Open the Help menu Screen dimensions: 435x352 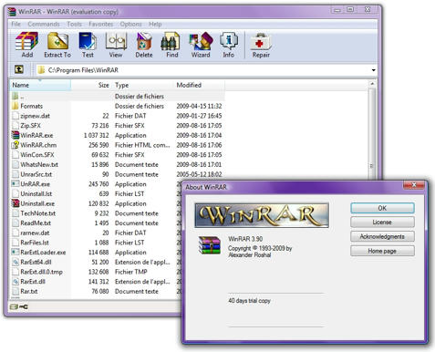(x=155, y=24)
